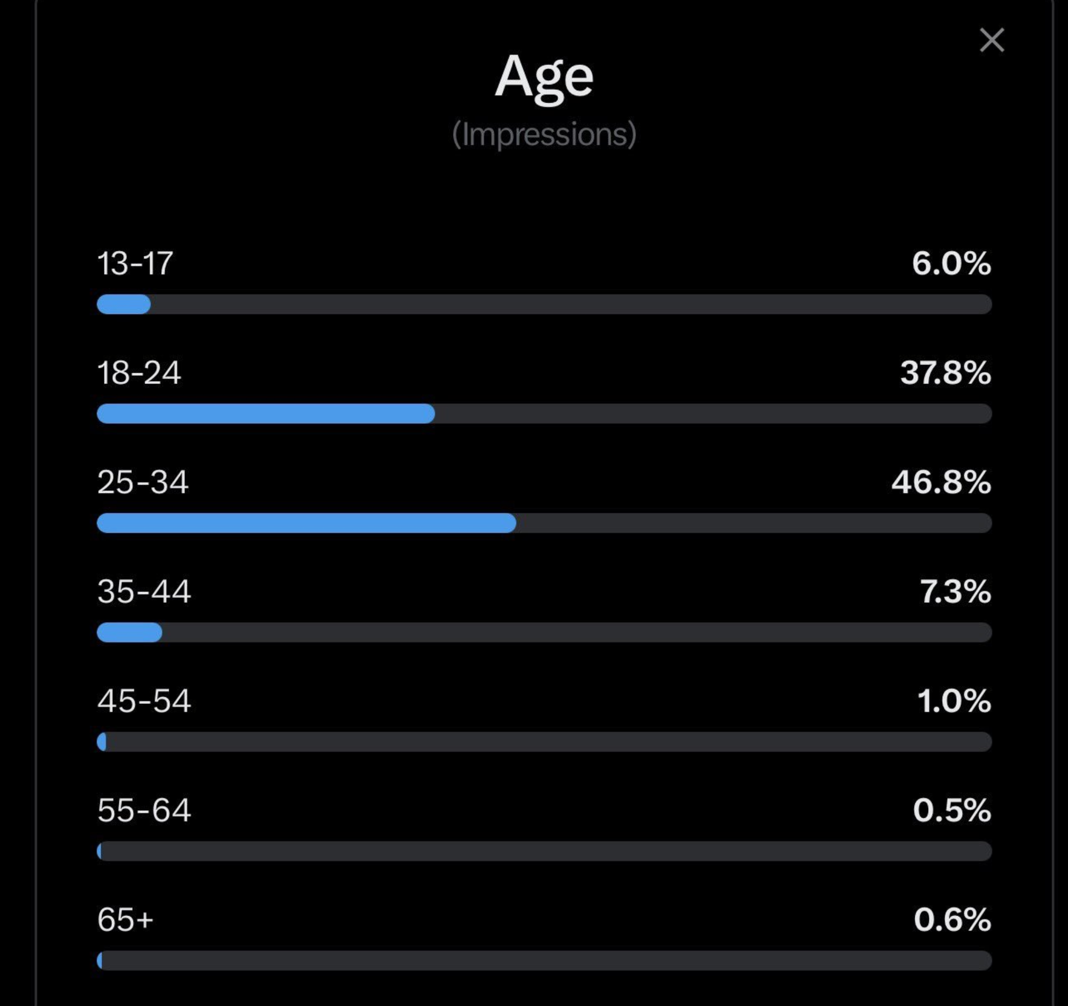Click the 25-34 blue progress bar
Image resolution: width=1068 pixels, height=1006 pixels.
(306, 523)
